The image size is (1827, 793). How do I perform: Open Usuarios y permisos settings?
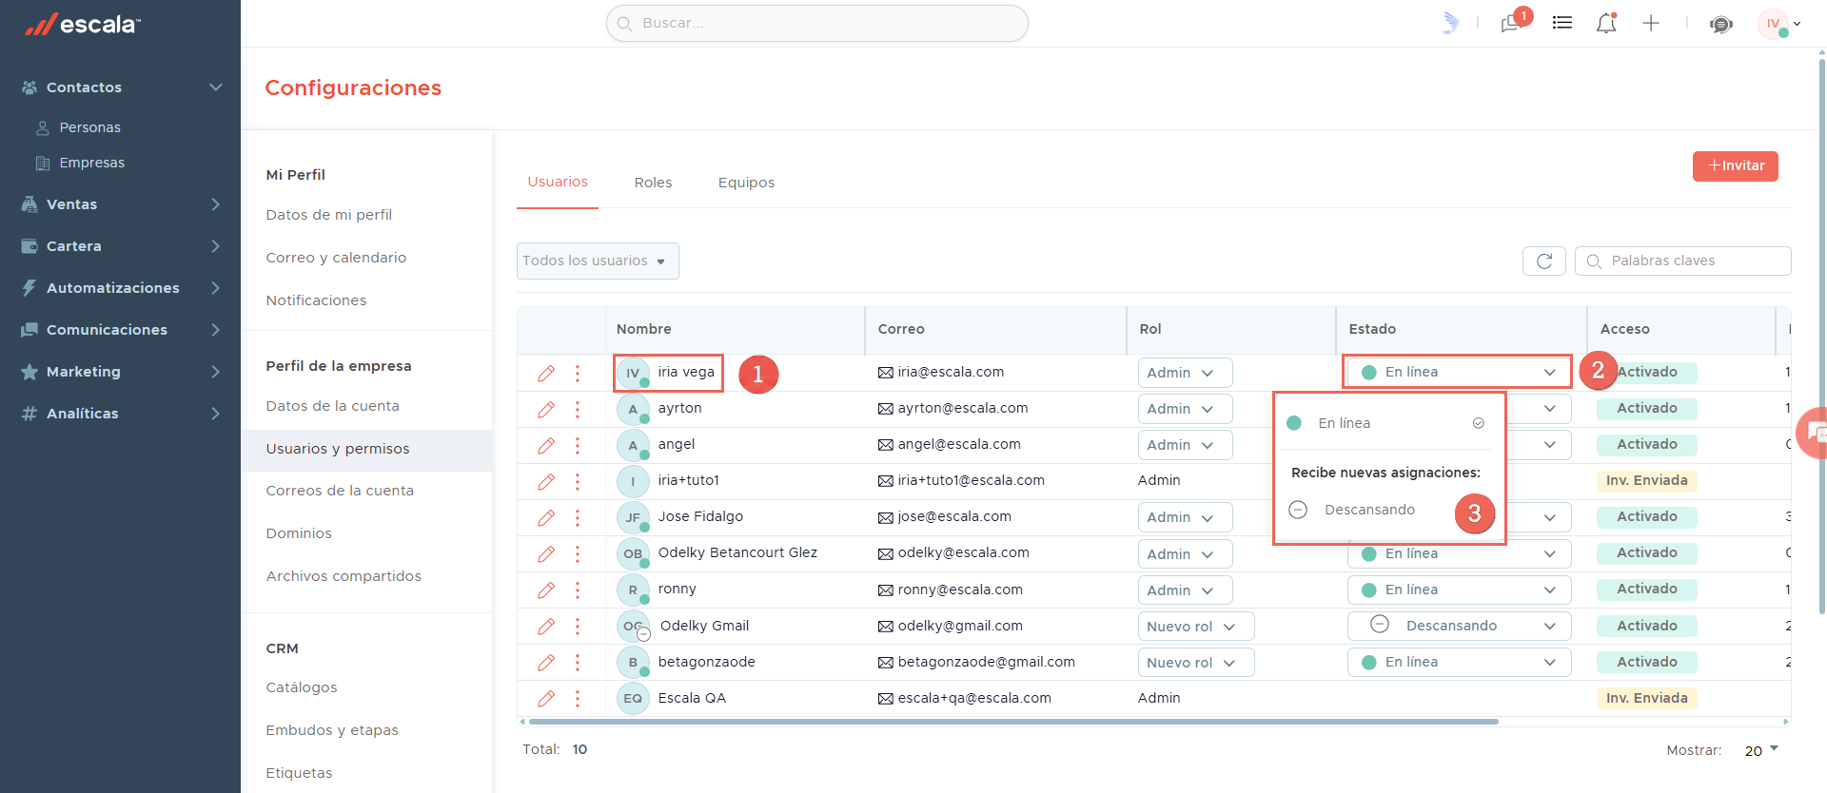pyautogui.click(x=366, y=449)
